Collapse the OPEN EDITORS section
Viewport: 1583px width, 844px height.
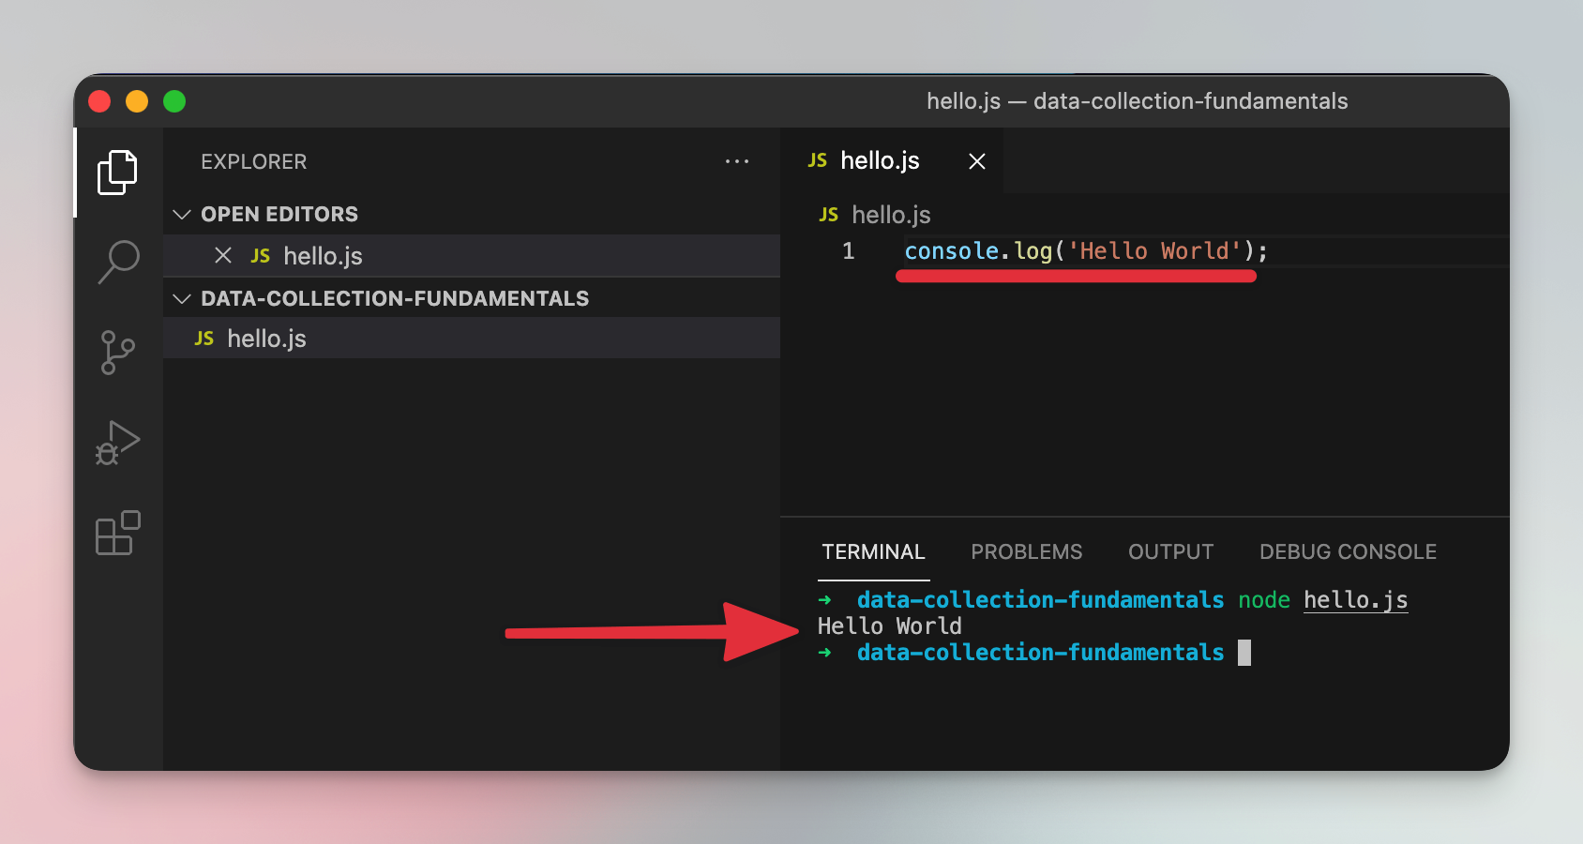pyautogui.click(x=181, y=214)
